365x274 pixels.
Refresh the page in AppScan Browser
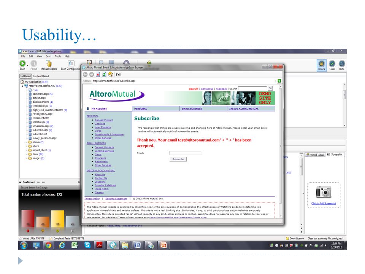point(104,75)
